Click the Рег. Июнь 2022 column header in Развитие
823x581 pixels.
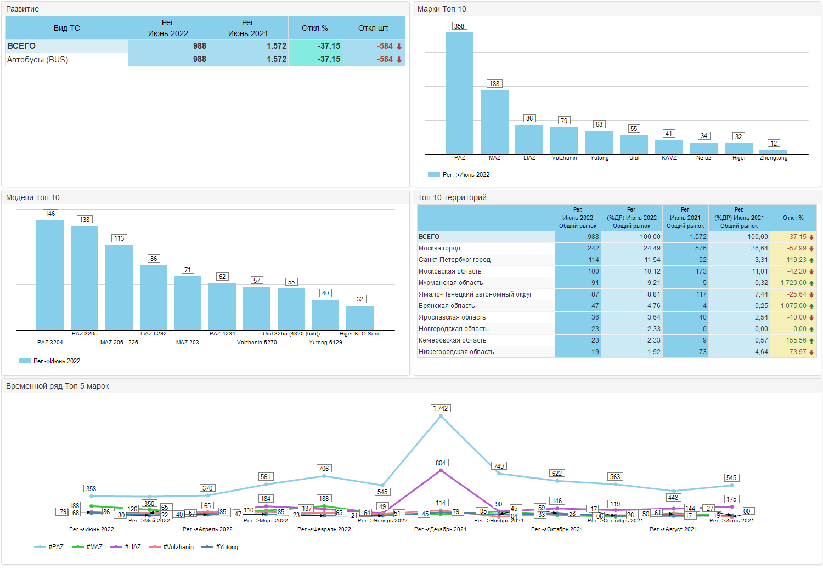point(168,28)
